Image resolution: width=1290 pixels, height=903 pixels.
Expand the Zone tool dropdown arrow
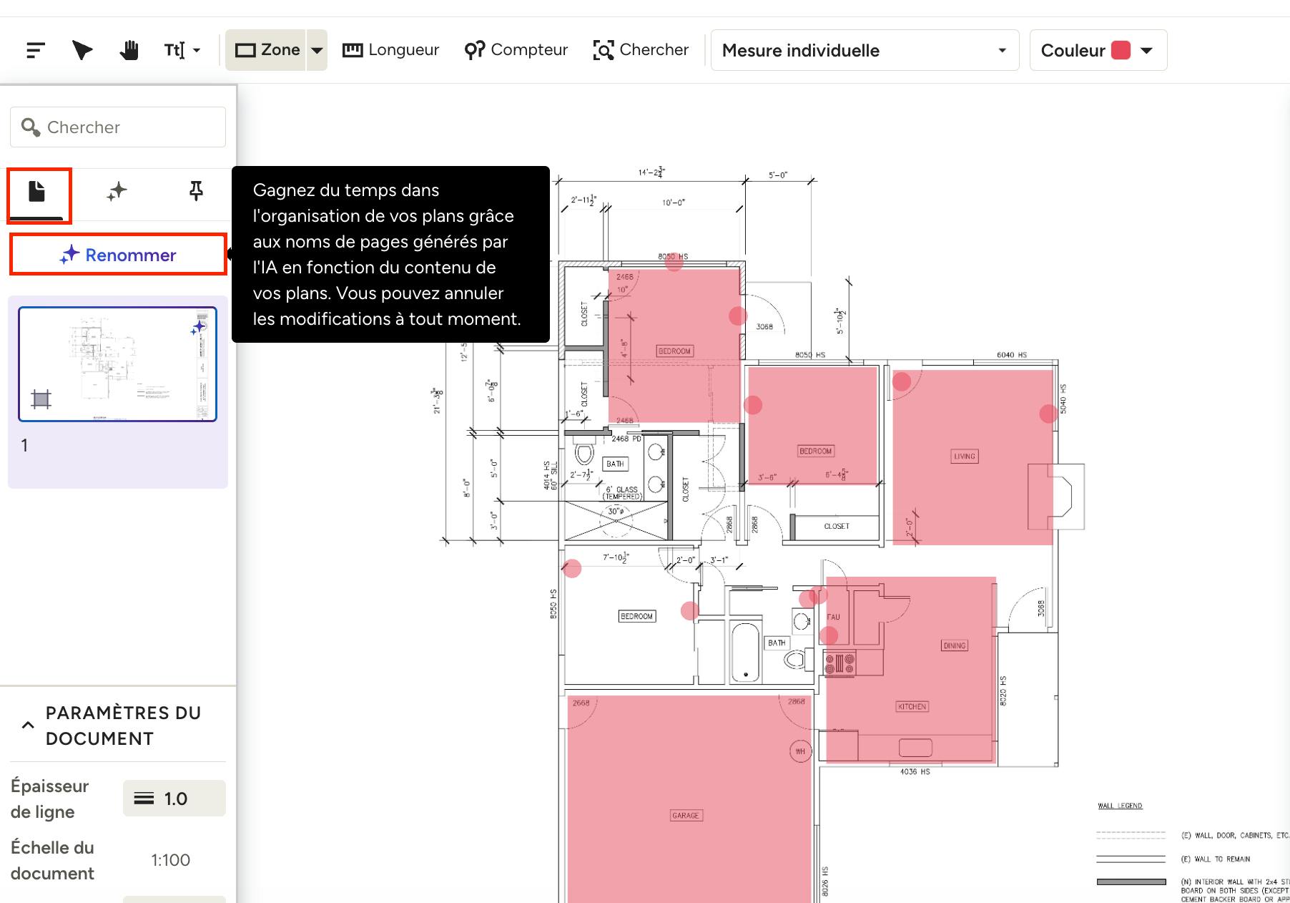(317, 50)
